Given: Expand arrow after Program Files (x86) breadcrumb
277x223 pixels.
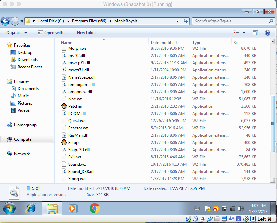Looking at the screenshot, I should (x=111, y=21).
